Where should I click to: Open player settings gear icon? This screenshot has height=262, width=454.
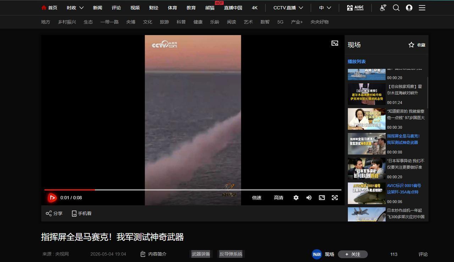pyautogui.click(x=296, y=198)
